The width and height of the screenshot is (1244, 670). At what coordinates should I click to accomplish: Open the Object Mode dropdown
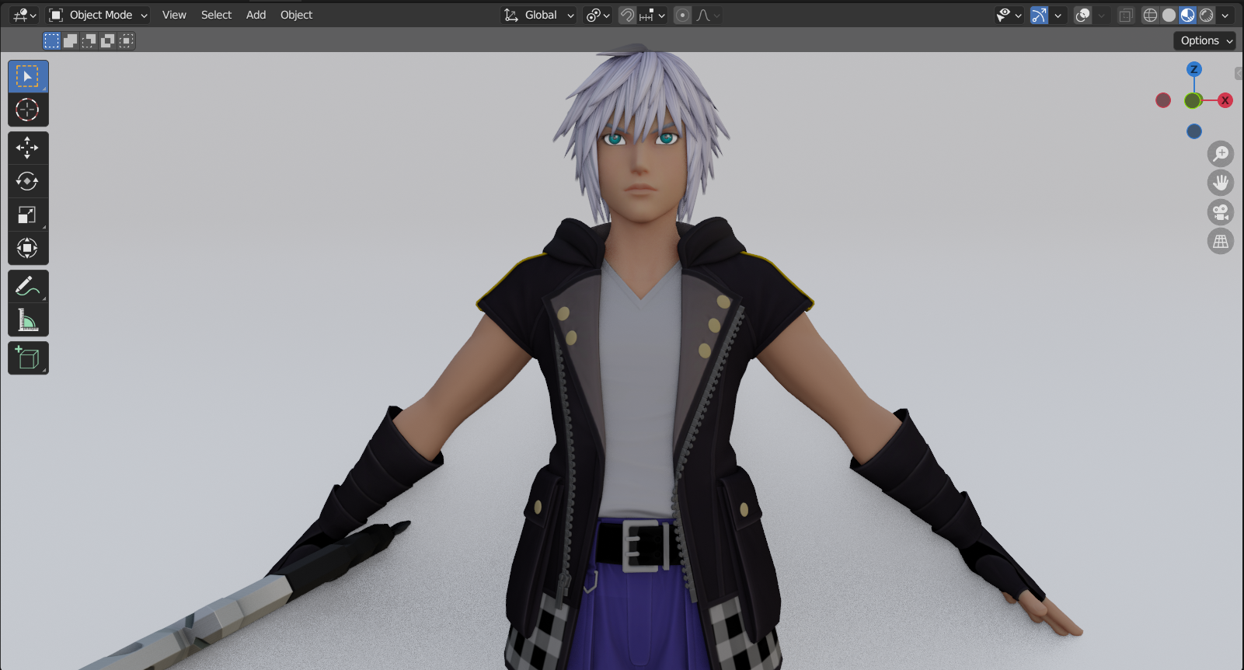point(98,15)
